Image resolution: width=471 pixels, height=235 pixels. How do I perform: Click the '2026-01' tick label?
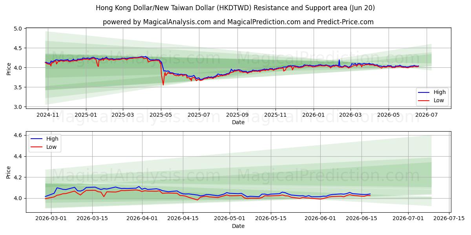tap(313, 115)
